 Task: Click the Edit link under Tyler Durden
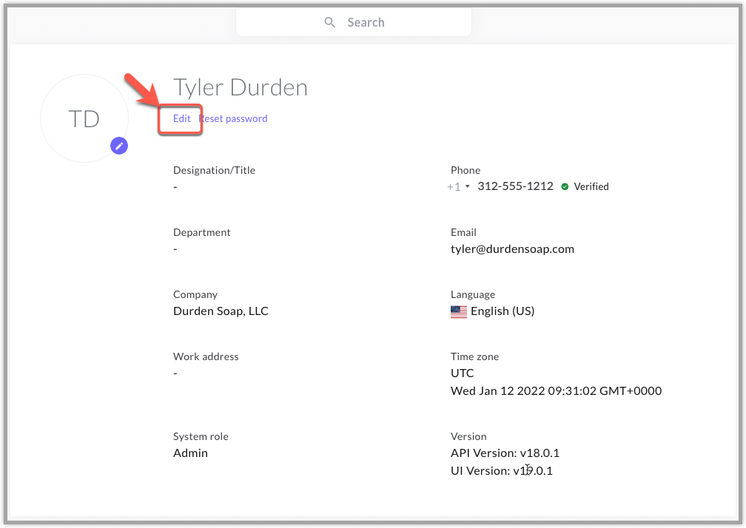(181, 118)
